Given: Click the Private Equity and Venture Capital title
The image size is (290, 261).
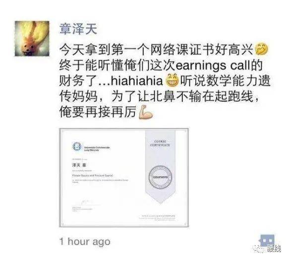Looking at the screenshot, I should (92, 175).
